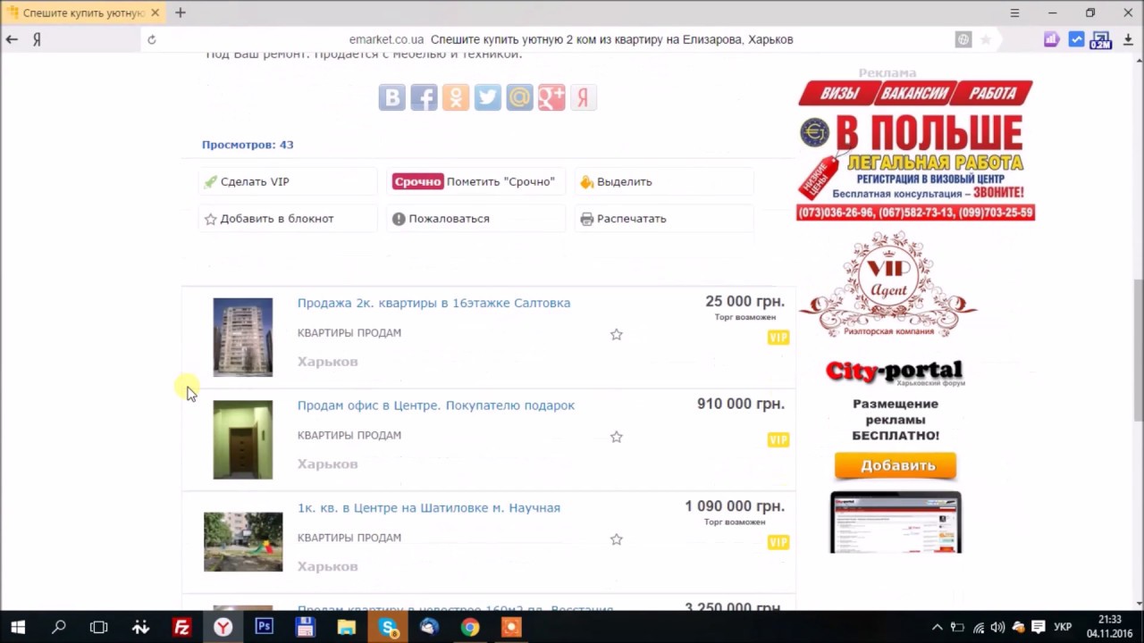Share listing via Twitter icon
1144x643 pixels.
coord(487,97)
